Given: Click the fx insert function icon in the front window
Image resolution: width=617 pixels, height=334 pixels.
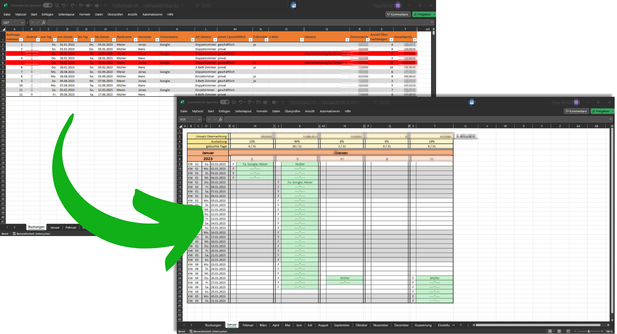Looking at the screenshot, I should coord(220,119).
